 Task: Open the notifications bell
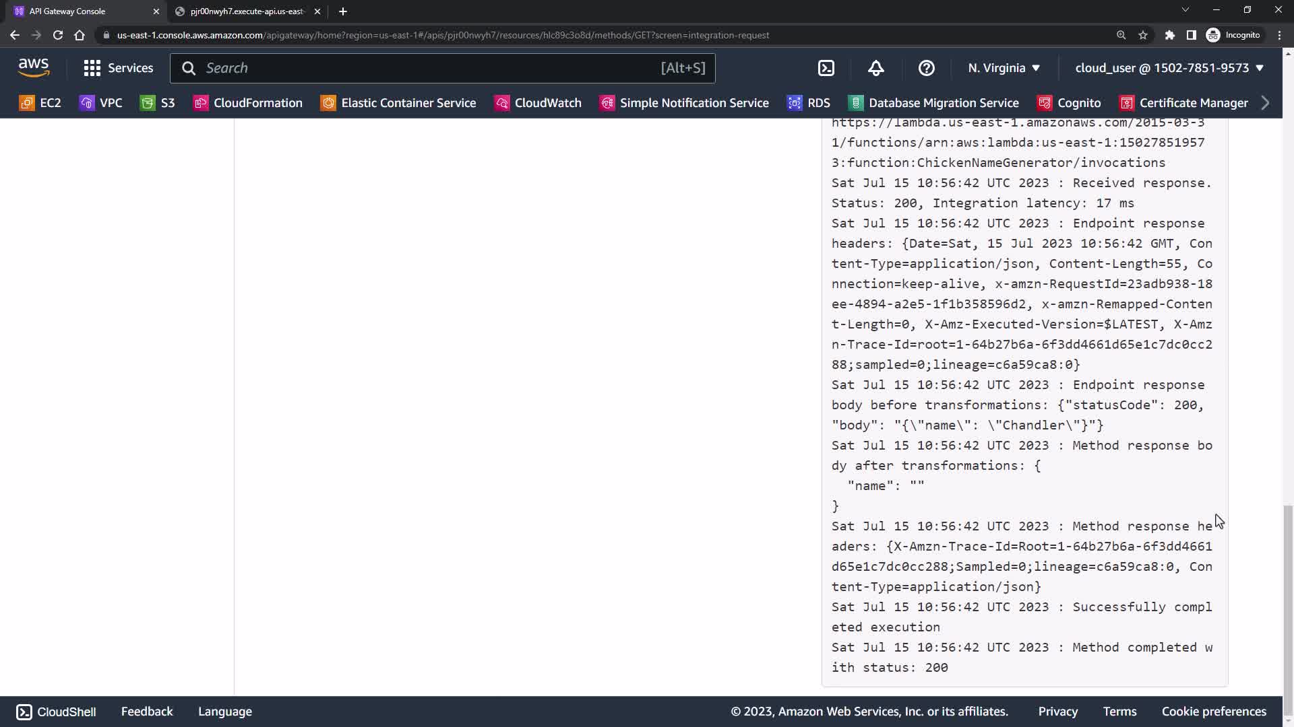pos(876,68)
